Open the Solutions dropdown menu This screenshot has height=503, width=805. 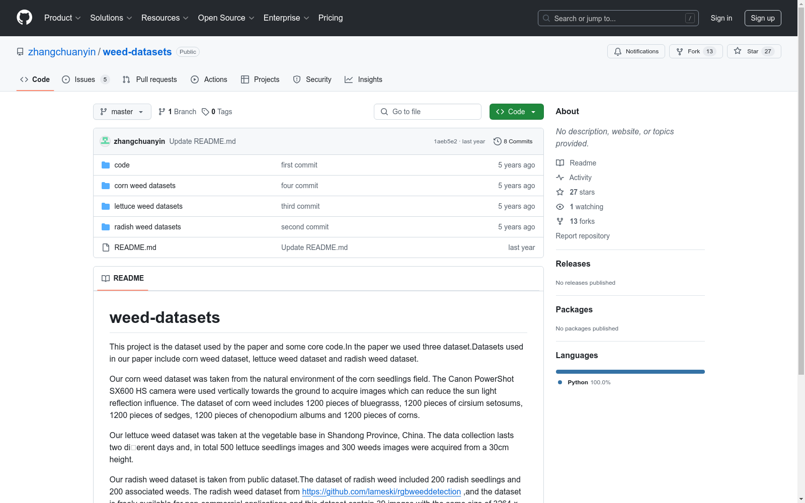(x=111, y=18)
